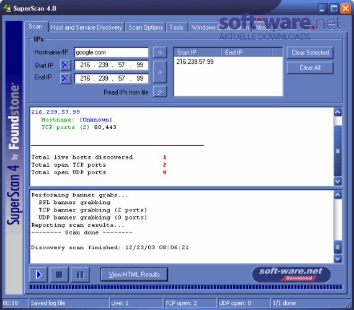Click the SSL banner grabbing log line
Viewport: 354px width, 310px height.
(x=74, y=202)
